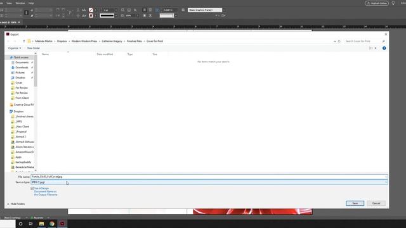The image size is (406, 228).
Task: Close the InDesign document tab
Action: [19, 22]
